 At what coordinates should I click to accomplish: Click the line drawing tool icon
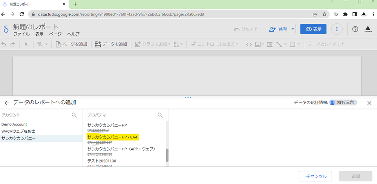tap(279, 44)
